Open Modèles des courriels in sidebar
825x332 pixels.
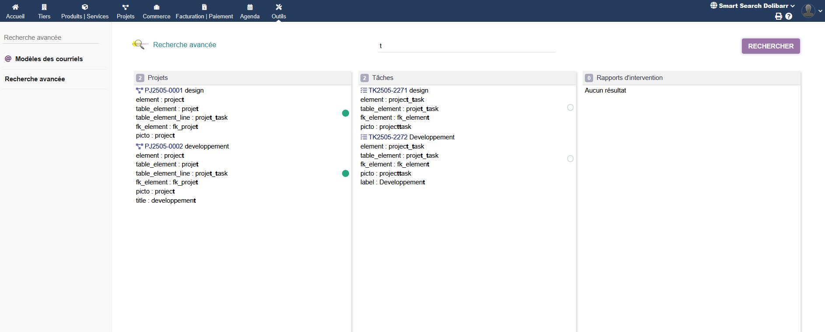pyautogui.click(x=49, y=59)
